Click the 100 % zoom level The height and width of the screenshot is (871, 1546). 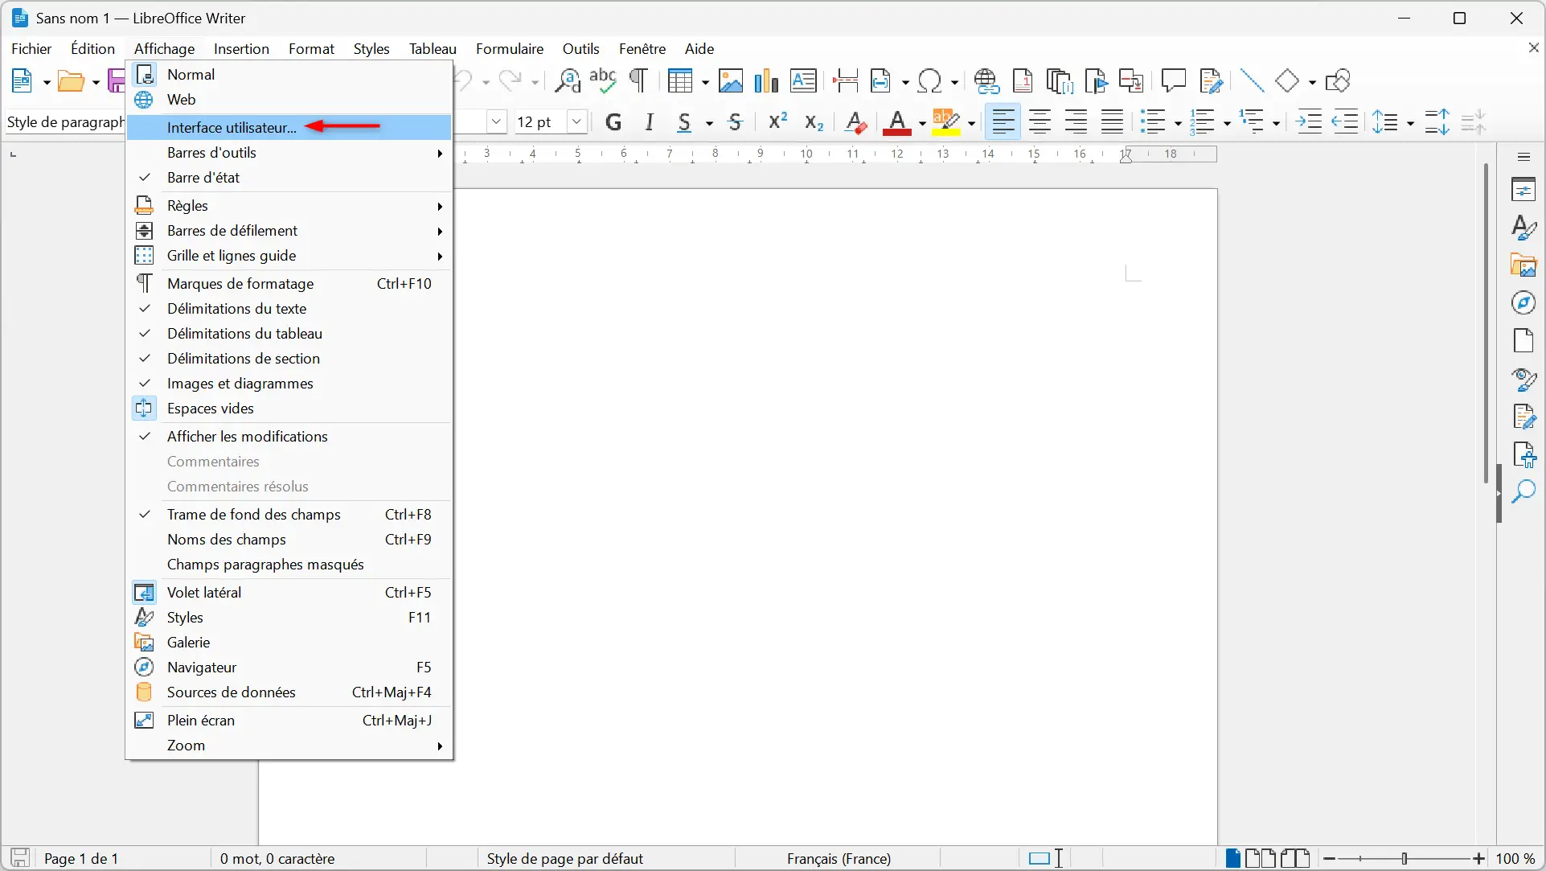click(x=1515, y=858)
